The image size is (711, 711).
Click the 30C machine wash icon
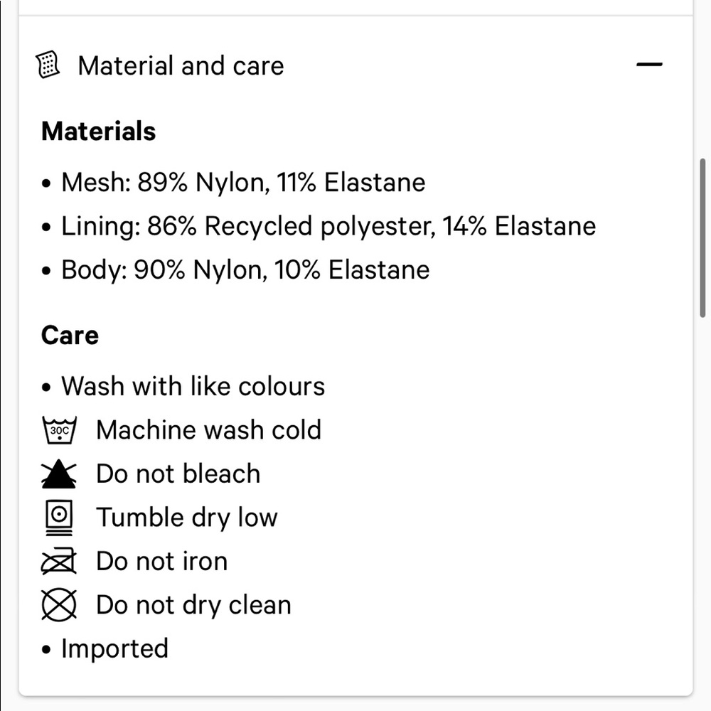coord(59,430)
